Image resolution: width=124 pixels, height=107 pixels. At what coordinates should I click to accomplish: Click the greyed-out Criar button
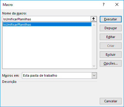point(111,46)
